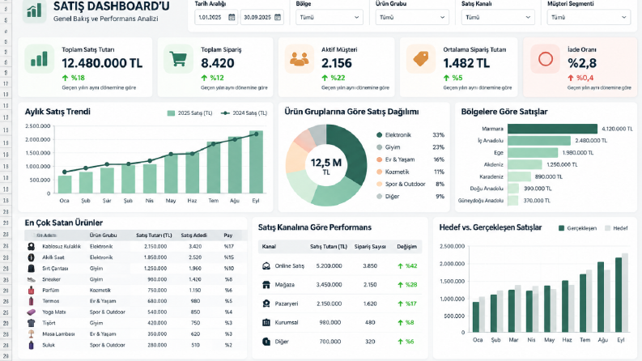642x361 pixels.
Task: Click the Yoga Matı product icon
Action: pyautogui.click(x=31, y=312)
